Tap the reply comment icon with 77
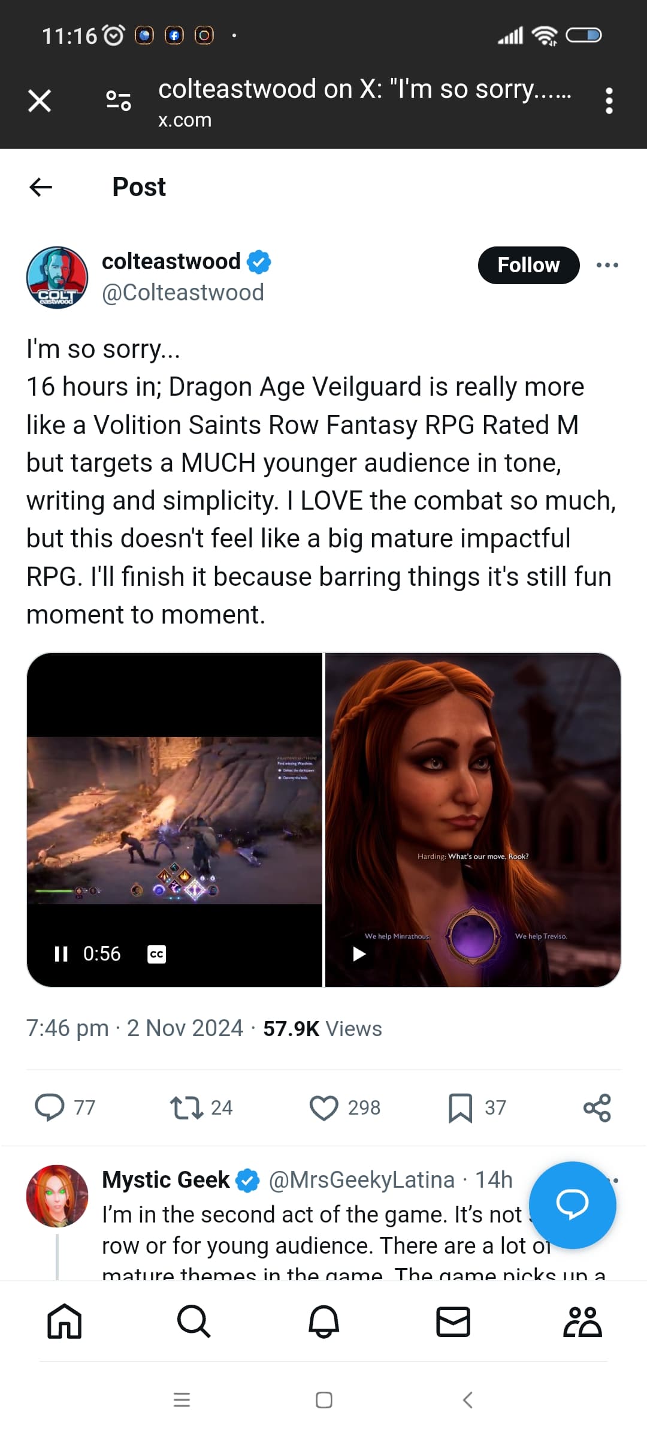647x1439 pixels. 50,1107
